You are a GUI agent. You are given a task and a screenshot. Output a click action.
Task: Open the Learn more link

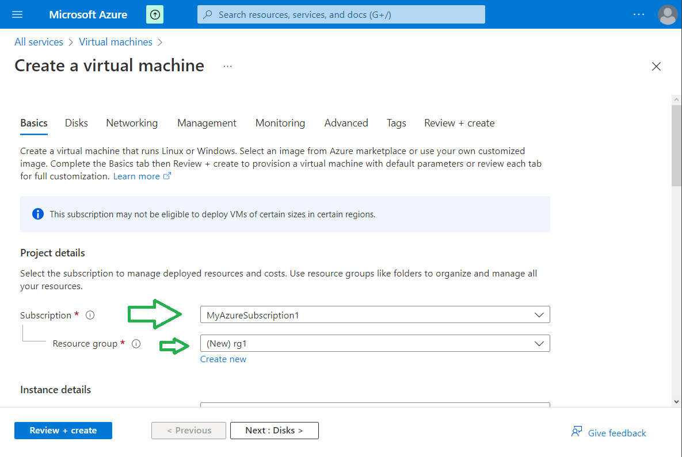coord(136,176)
